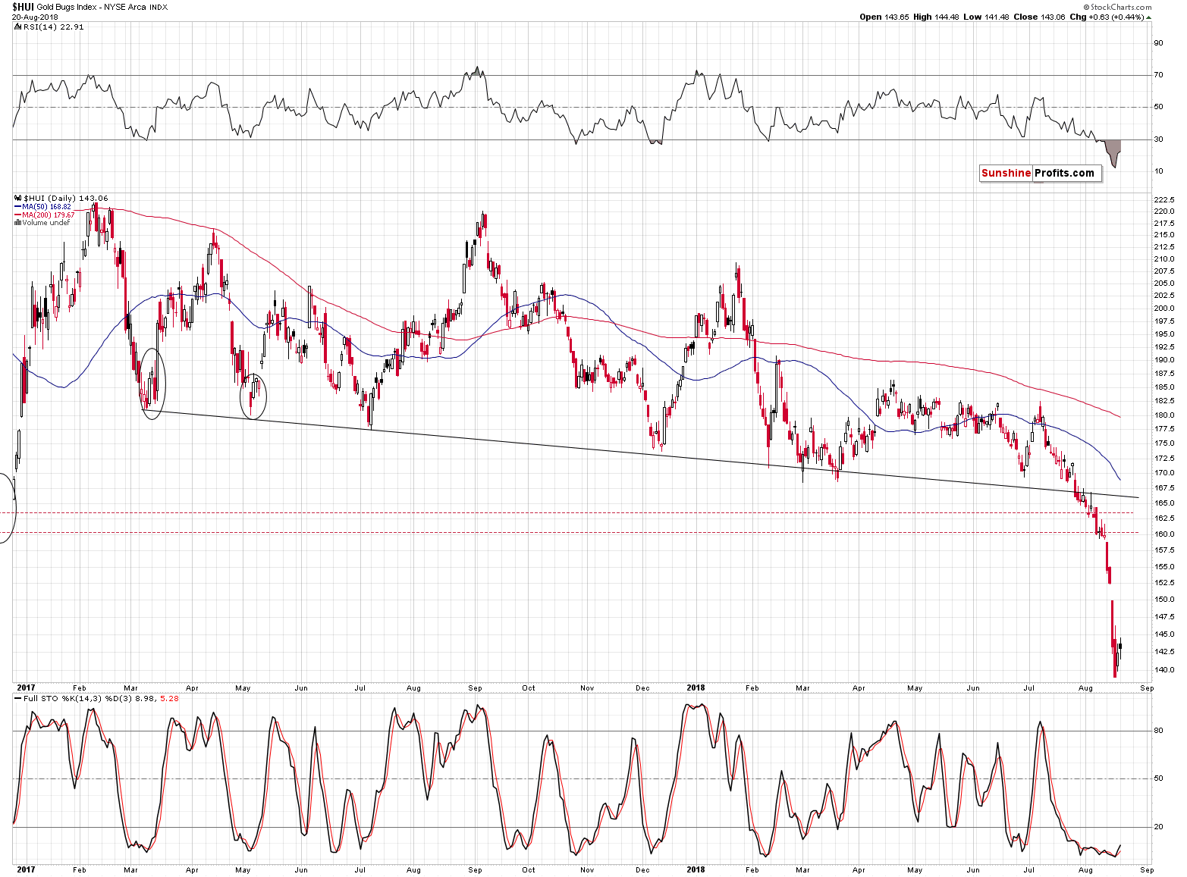Image resolution: width=1187 pixels, height=877 pixels.
Task: Click the 'INDX' label in the title
Action: [x=158, y=8]
